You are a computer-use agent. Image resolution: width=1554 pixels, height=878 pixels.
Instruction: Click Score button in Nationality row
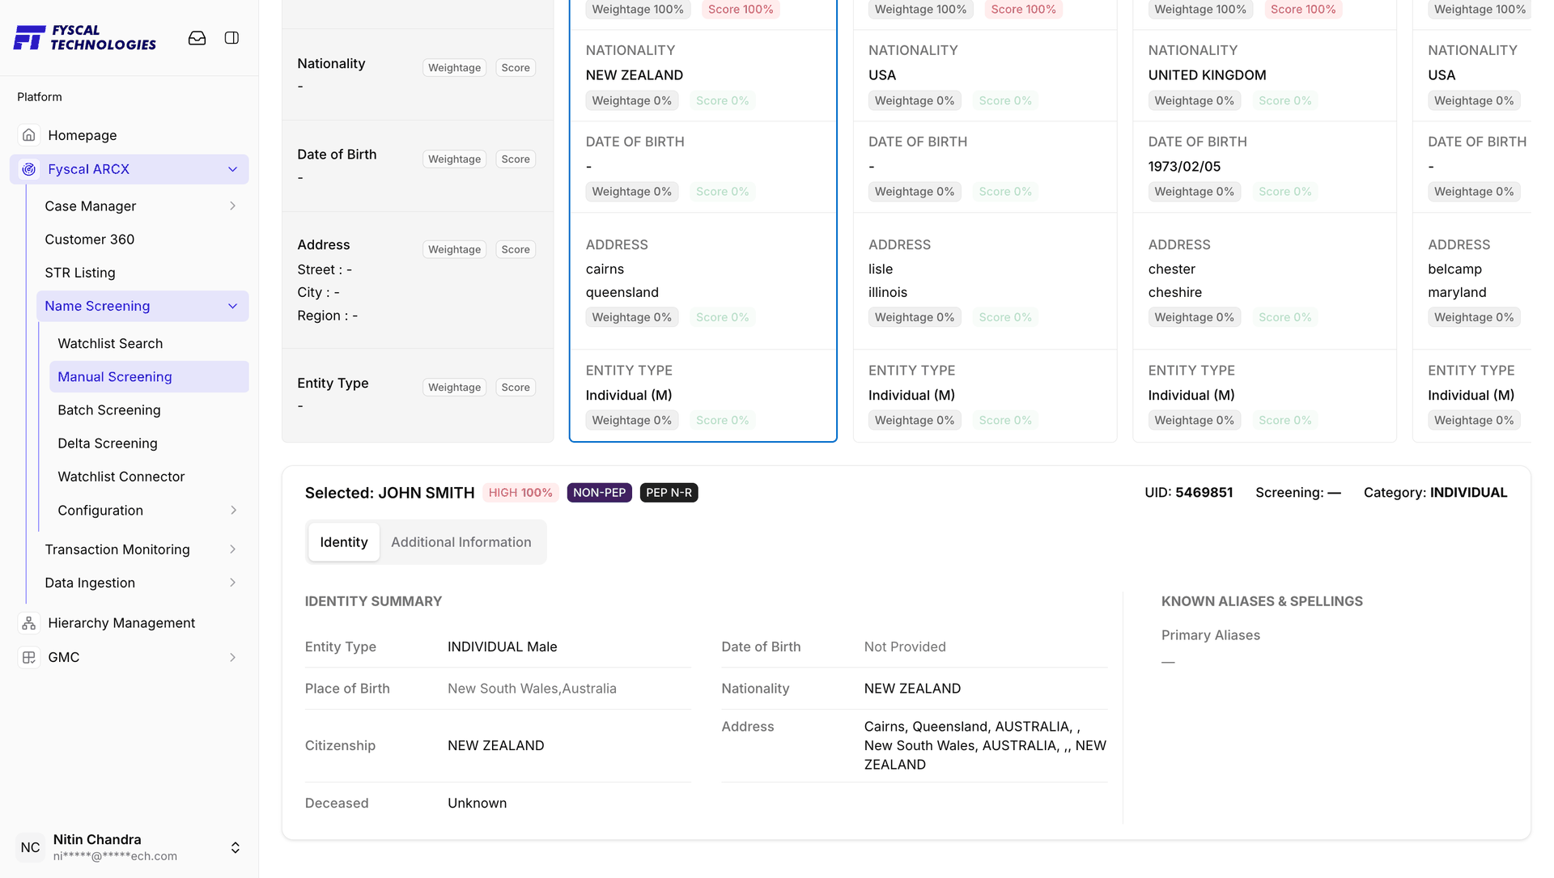coord(516,68)
